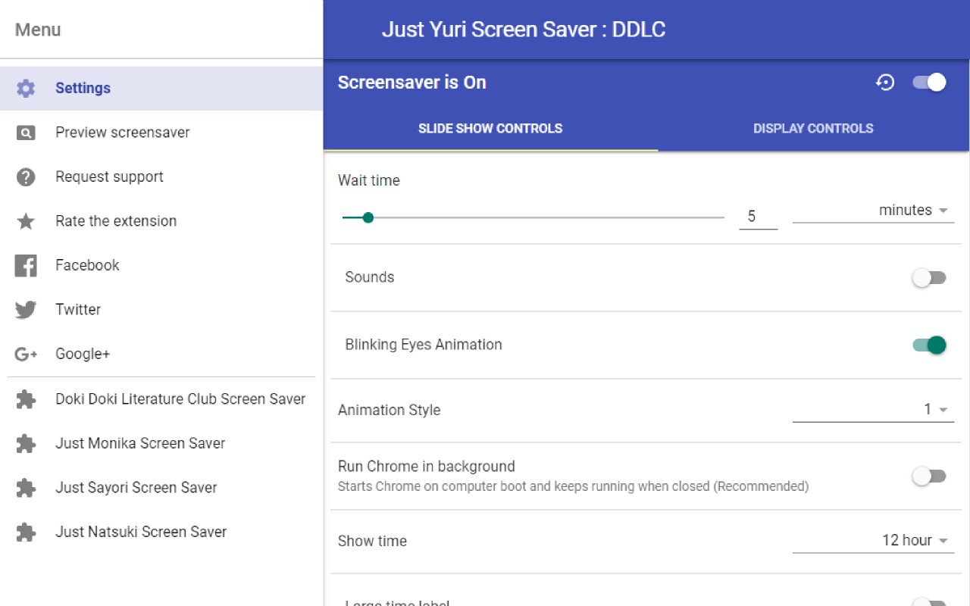Click the Settings gear icon

coord(26,89)
